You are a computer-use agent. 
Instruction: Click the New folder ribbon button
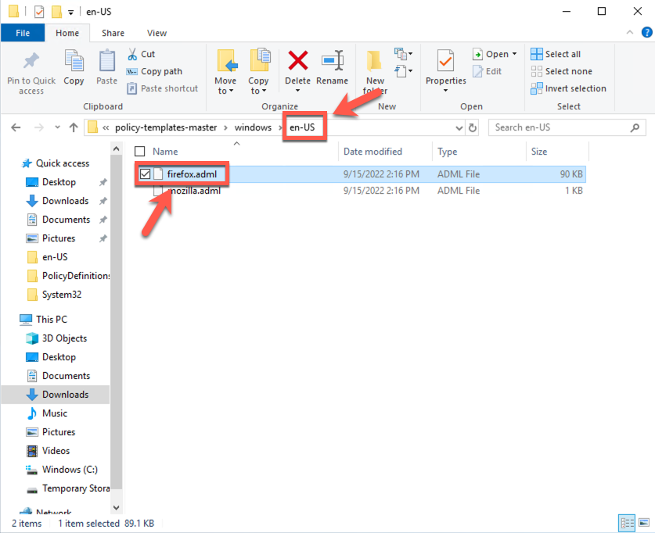click(x=375, y=72)
